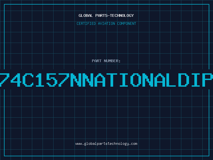
Task: Click the PART NUMBER: label
Action: 106,61
